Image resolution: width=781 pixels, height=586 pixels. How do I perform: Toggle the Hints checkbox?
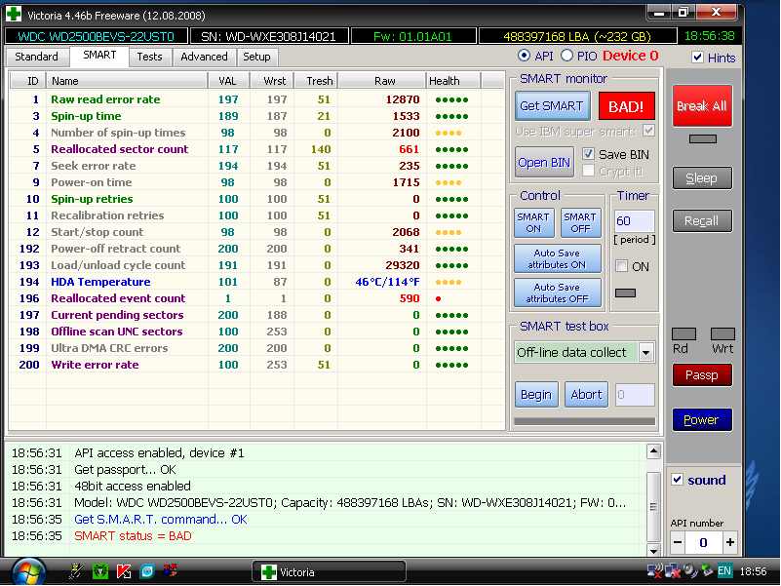tap(697, 58)
